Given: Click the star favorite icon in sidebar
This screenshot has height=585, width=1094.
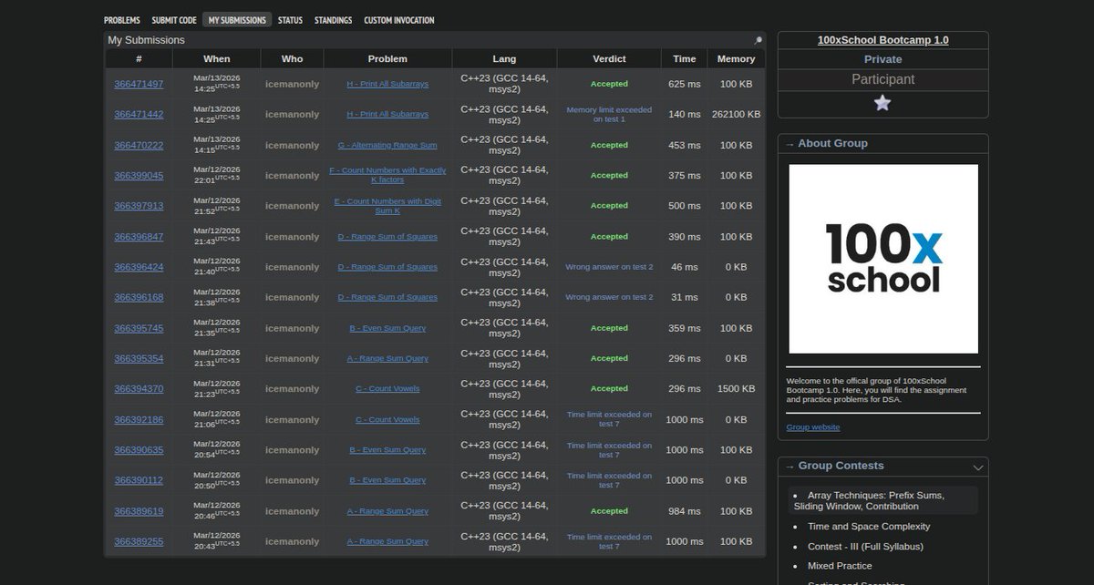Looking at the screenshot, I should [882, 103].
